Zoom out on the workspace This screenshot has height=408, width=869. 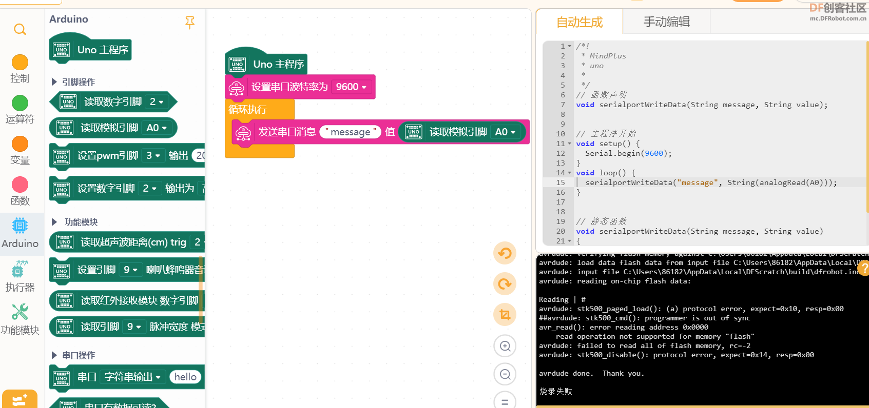pyautogui.click(x=505, y=374)
